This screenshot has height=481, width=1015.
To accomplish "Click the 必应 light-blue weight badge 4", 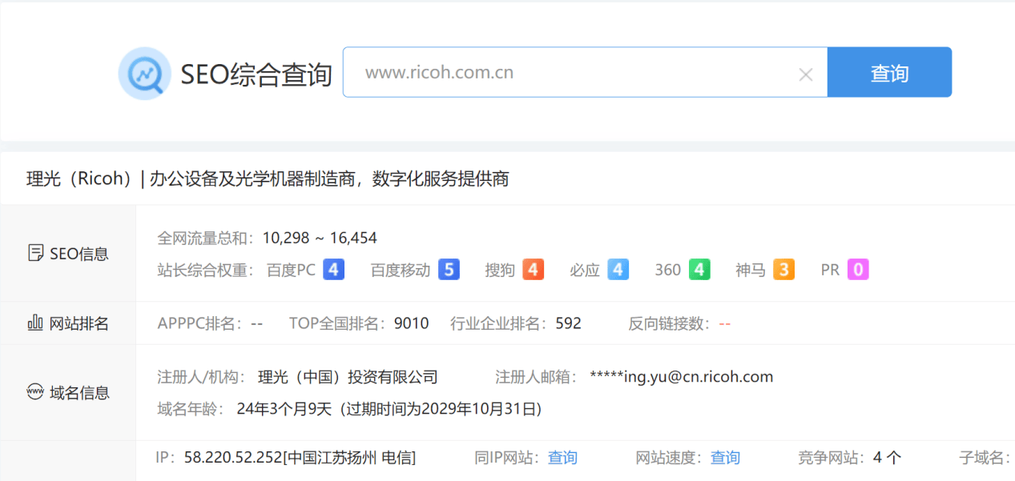I will [618, 270].
